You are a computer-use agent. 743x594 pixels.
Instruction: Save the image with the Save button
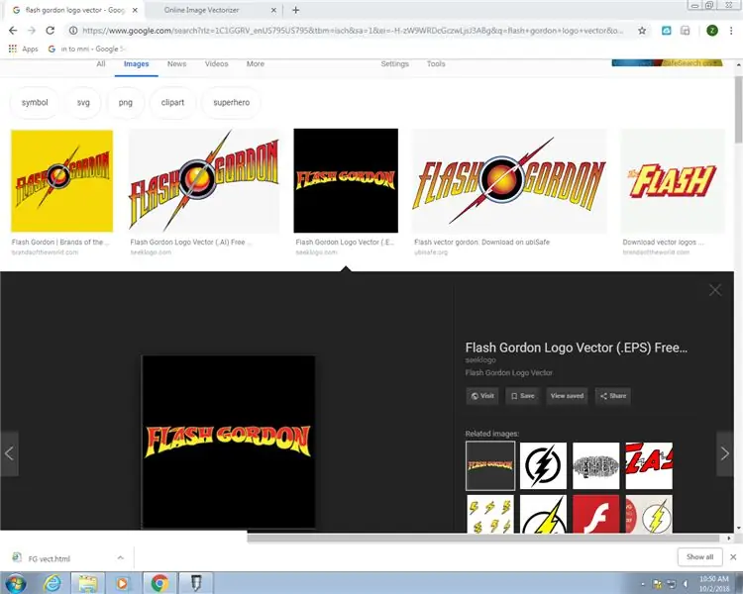(x=523, y=396)
